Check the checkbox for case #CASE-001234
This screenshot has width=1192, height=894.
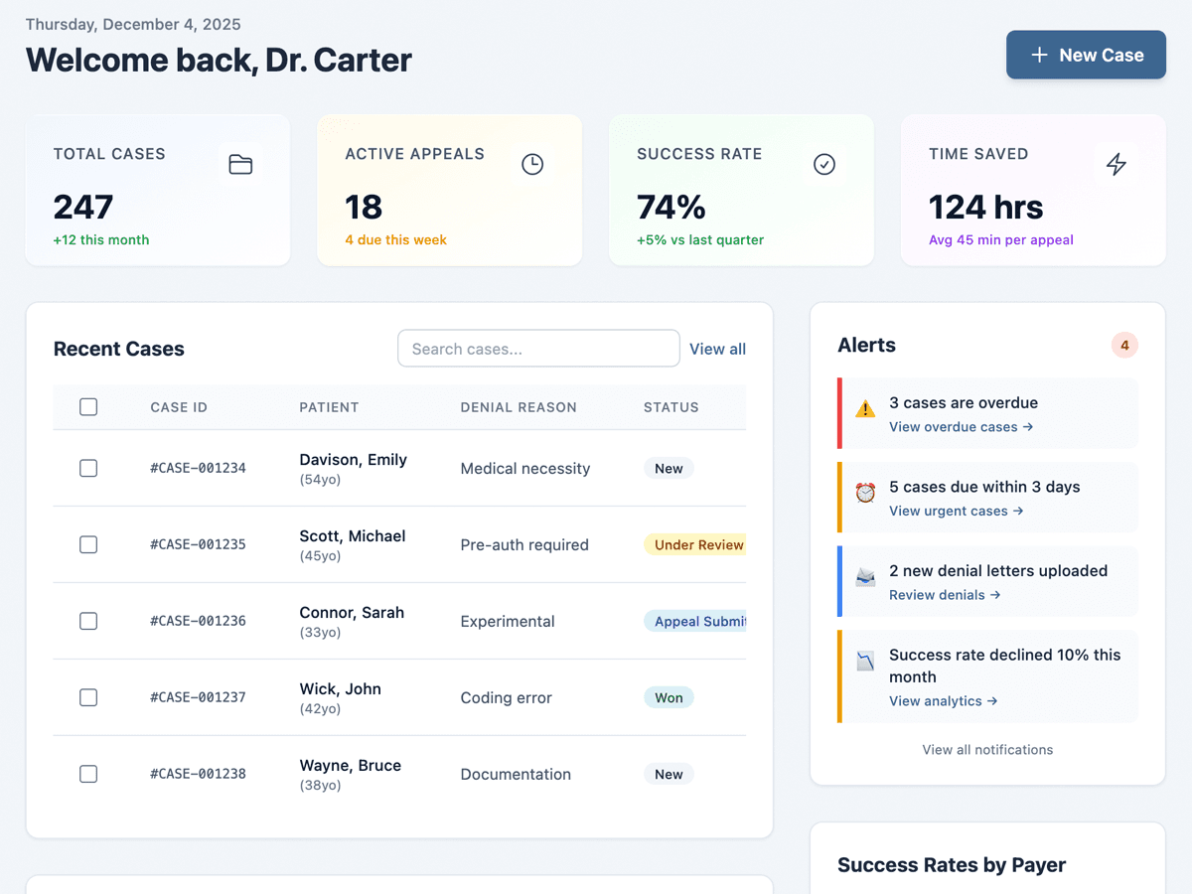coord(87,468)
